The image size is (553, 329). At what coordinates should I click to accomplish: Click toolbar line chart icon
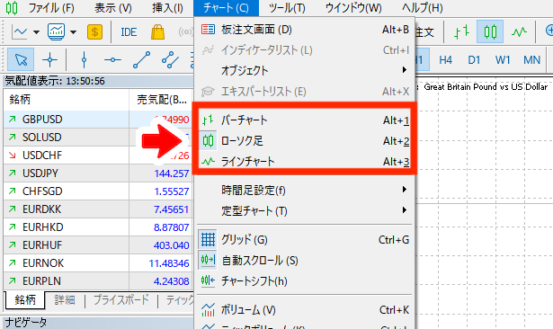coord(519,32)
